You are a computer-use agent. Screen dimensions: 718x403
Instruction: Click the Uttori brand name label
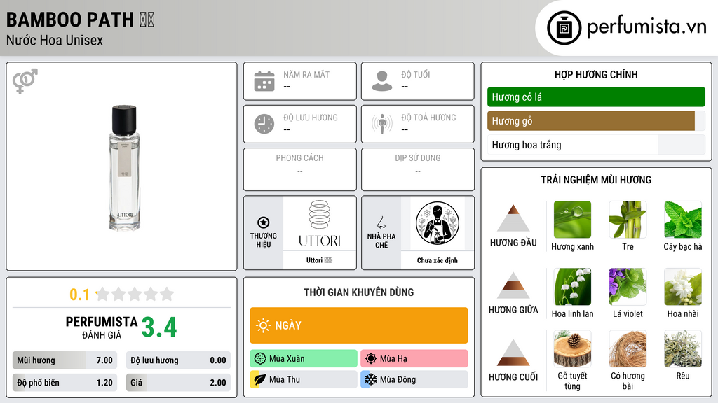pos(319,260)
